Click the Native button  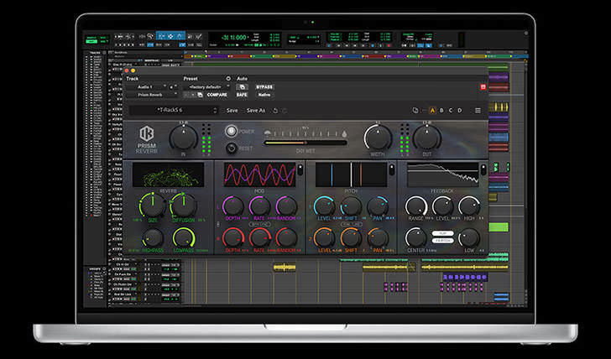click(264, 95)
